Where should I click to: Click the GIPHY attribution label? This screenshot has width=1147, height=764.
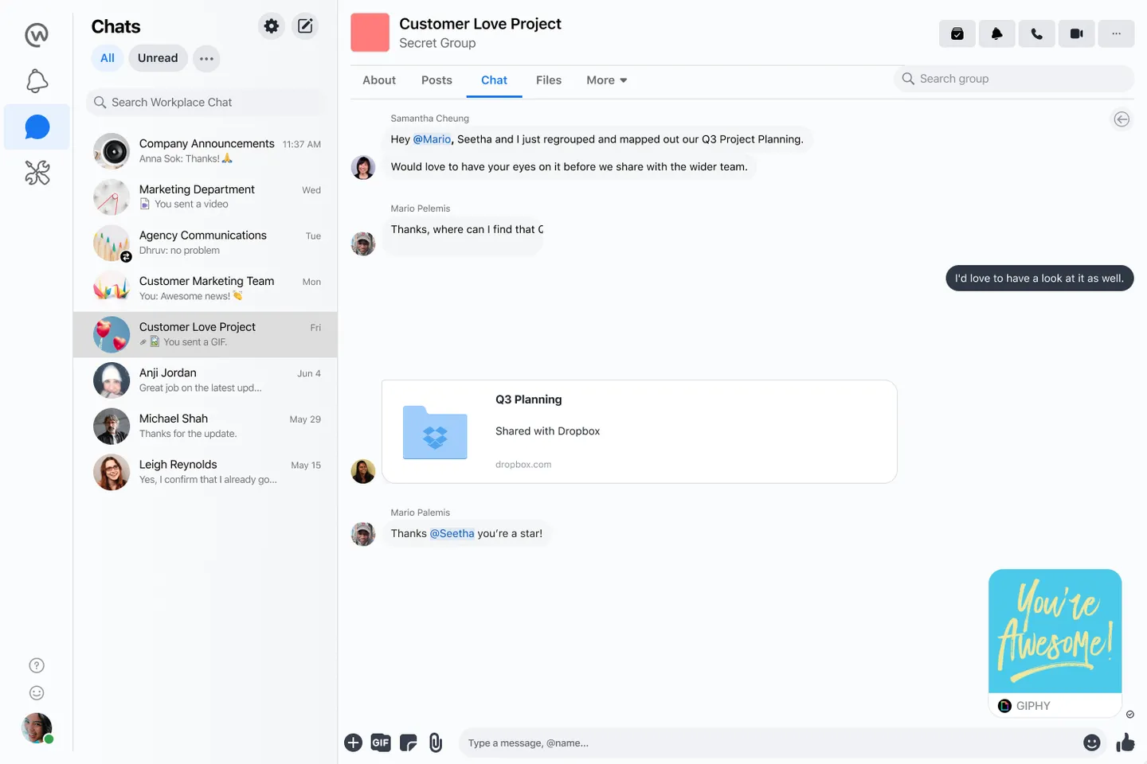1025,706
